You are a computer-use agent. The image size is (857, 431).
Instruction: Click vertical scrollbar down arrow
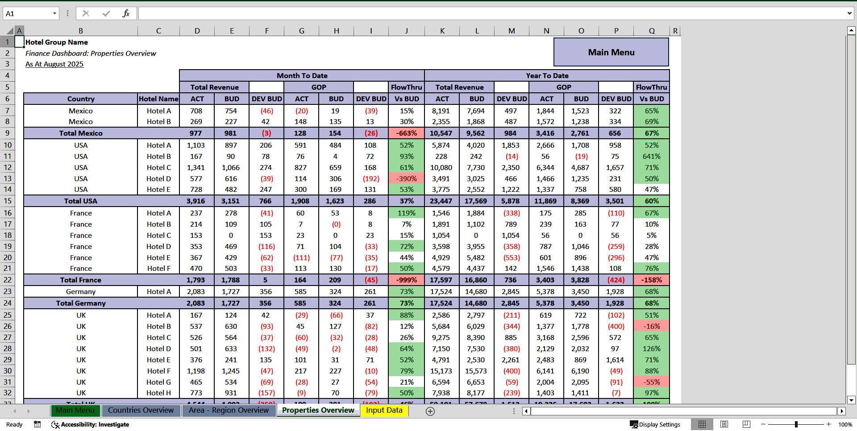(851, 400)
